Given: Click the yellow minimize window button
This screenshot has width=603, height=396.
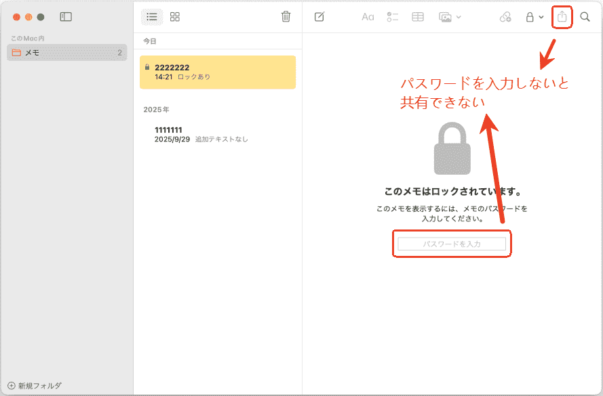Looking at the screenshot, I should point(28,17).
